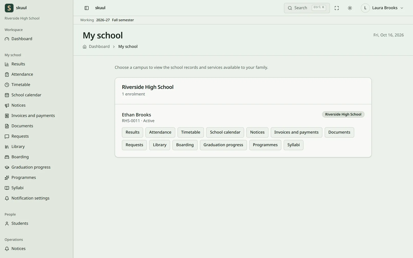Click the Invoices and payments receipt icon
413x258 pixels.
7,116
